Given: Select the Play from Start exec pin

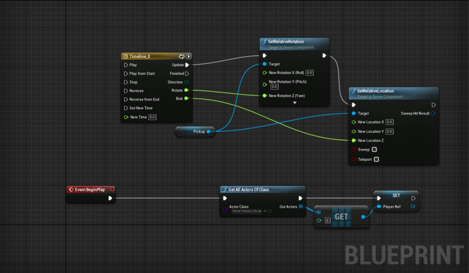Looking at the screenshot, I should [x=126, y=73].
